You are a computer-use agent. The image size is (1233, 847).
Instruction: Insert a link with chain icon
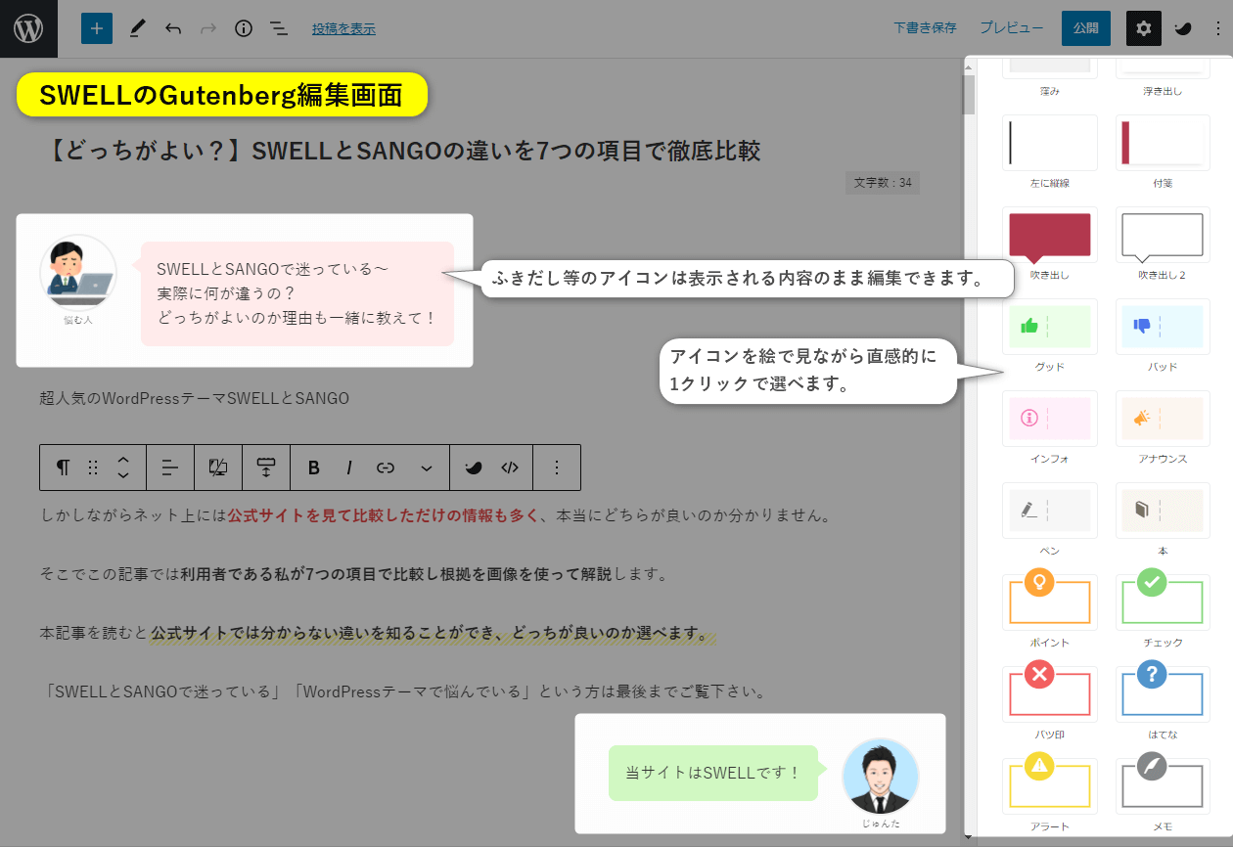tap(386, 468)
